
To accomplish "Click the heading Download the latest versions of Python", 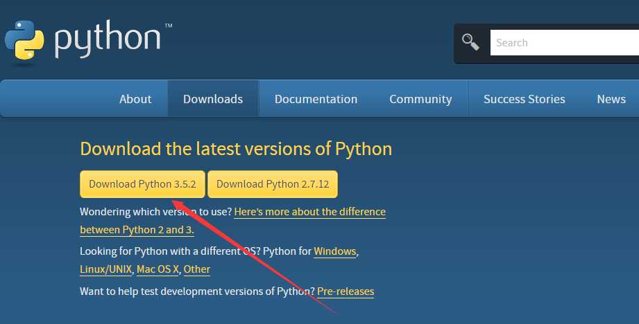I will click(x=236, y=149).
